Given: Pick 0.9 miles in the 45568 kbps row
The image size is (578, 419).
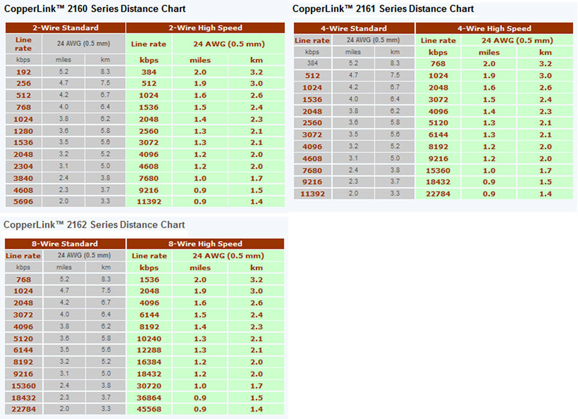Looking at the screenshot, I should (x=200, y=409).
